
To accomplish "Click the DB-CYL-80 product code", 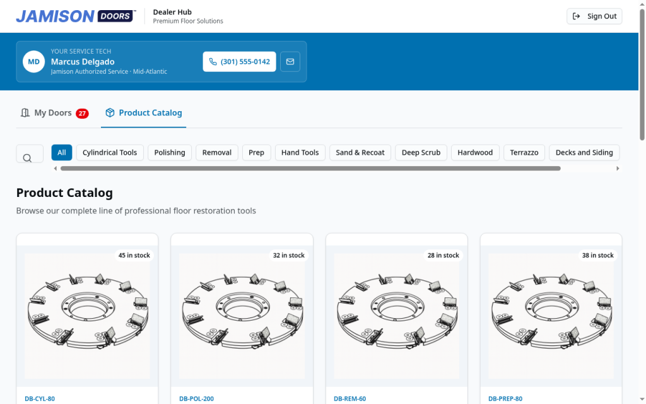I will pos(40,399).
